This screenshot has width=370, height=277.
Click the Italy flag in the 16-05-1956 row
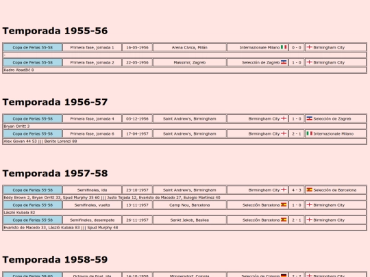point(284,47)
